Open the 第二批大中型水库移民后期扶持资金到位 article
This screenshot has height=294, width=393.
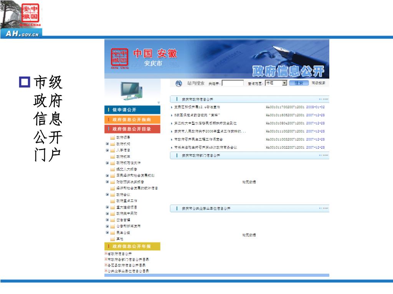click(x=206, y=123)
